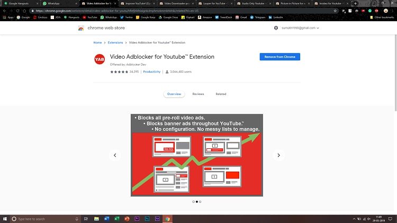Open the browser home page
Viewport: 397px width, 223px height.
click(x=24, y=11)
